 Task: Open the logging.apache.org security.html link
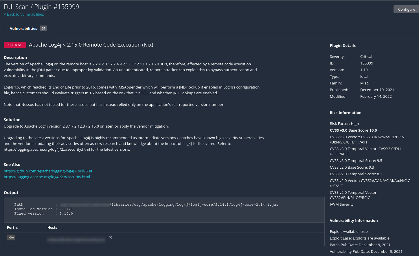[x=47, y=177]
